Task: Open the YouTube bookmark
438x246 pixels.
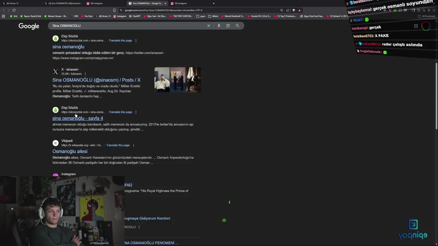Action: coord(87,16)
